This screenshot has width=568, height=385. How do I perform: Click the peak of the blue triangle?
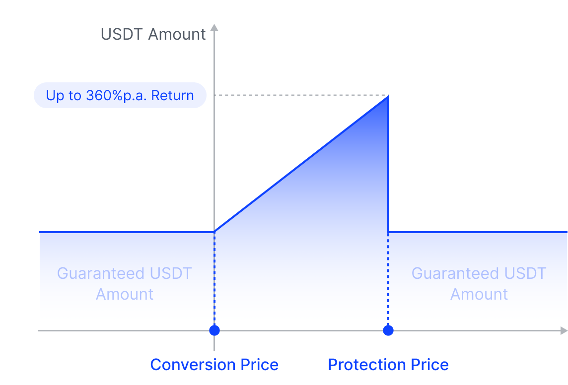(x=388, y=97)
